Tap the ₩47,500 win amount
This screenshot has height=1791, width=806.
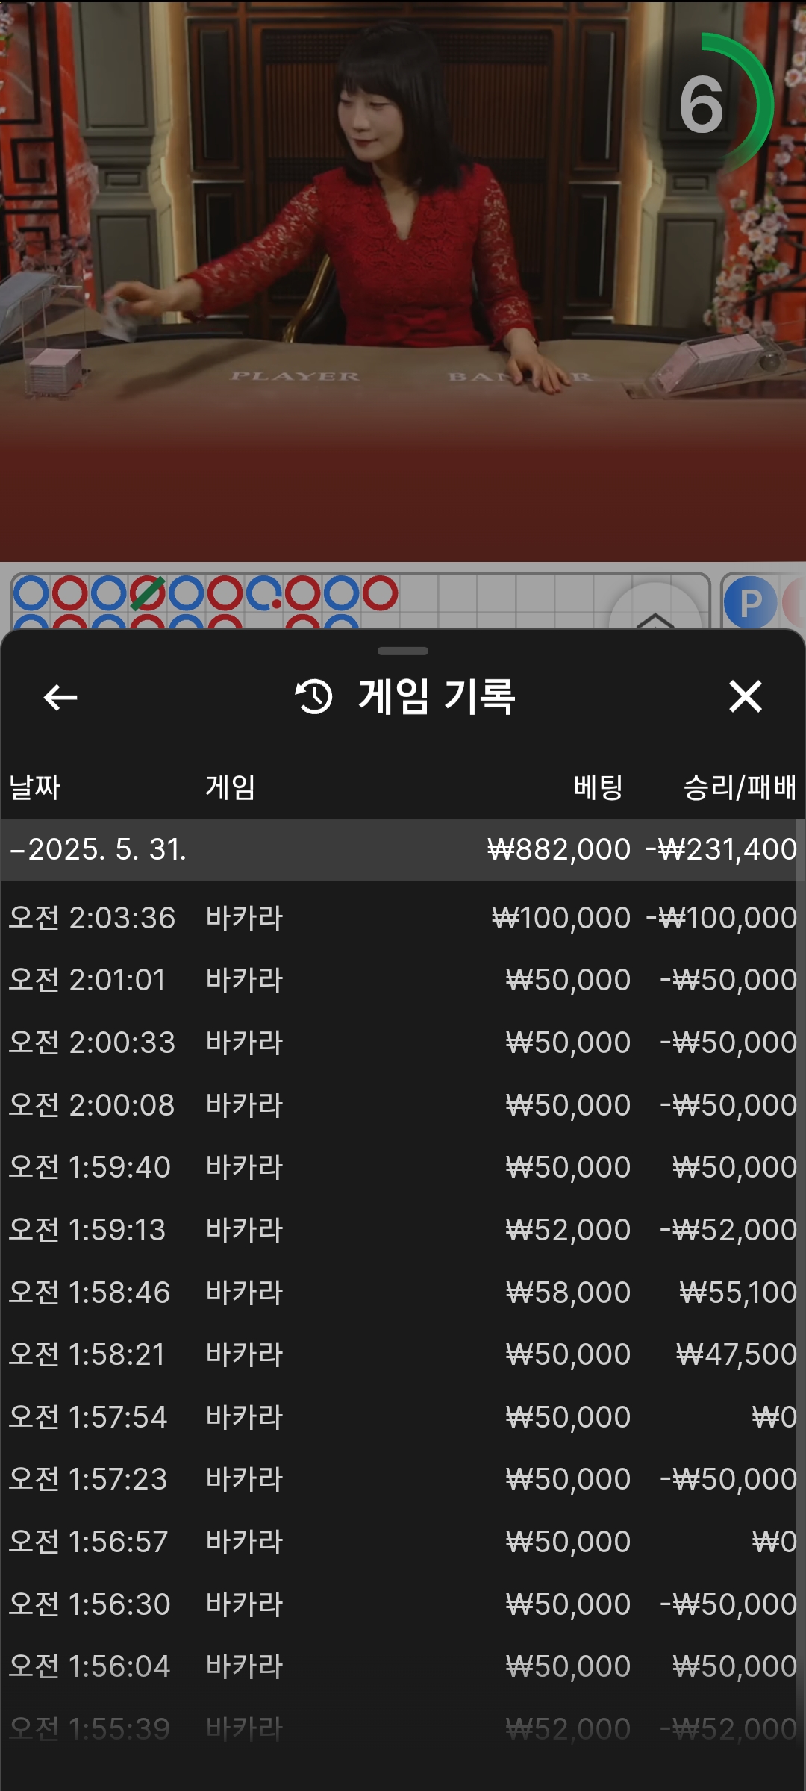point(737,1354)
